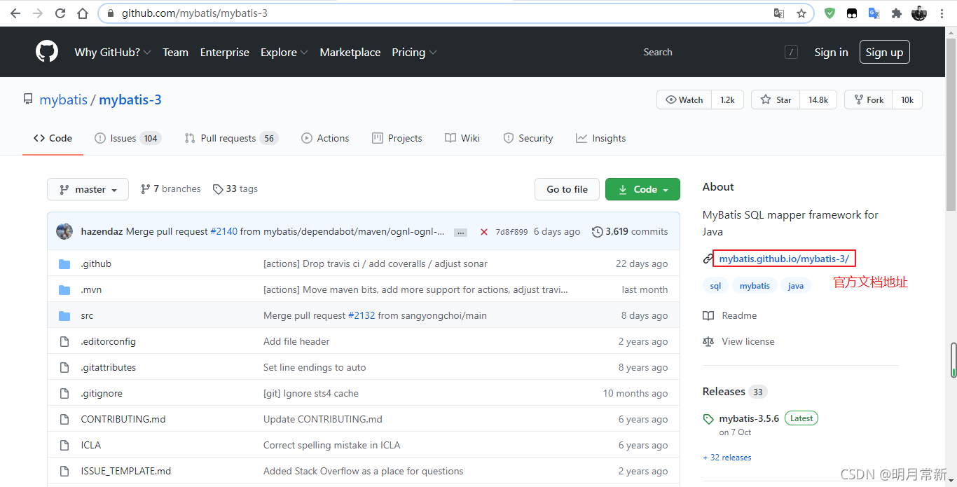Screen dimensions: 957x487
Task: Click the browser forward arrow
Action: pos(38,13)
